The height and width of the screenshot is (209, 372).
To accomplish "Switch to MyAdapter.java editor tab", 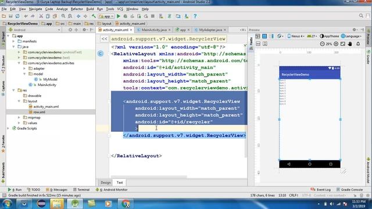I will point(210,30).
